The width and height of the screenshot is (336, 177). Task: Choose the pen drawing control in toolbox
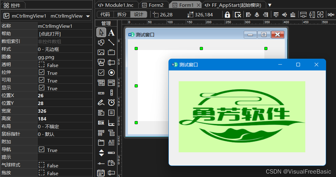101,103
